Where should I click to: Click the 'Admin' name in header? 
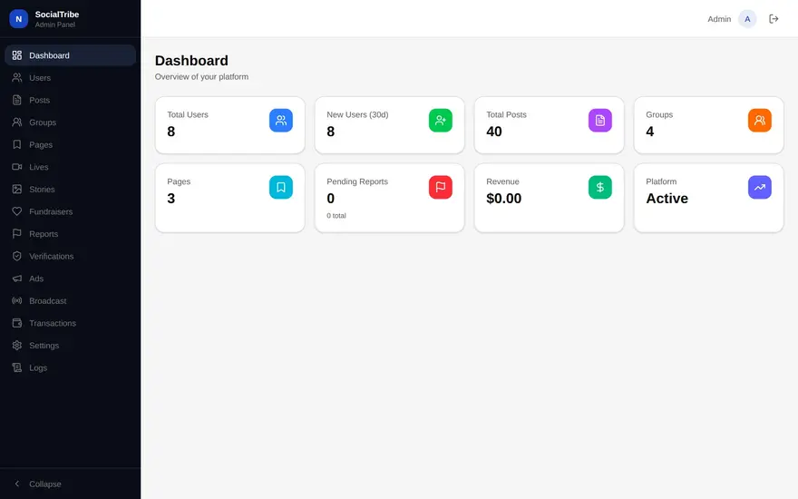[719, 19]
